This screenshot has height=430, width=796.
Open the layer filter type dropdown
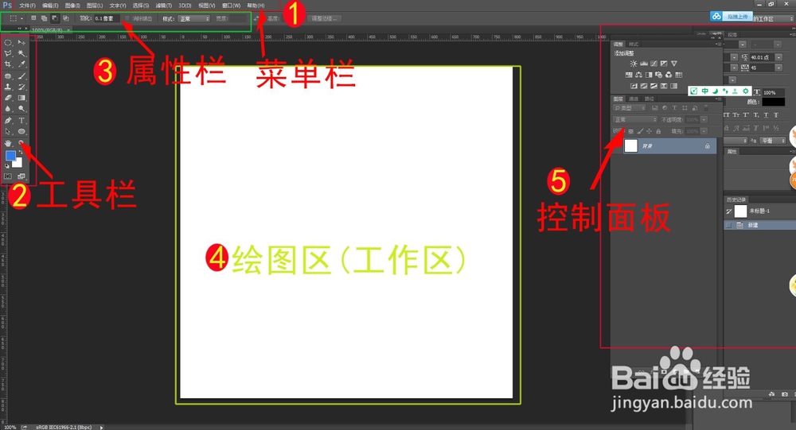tap(629, 108)
